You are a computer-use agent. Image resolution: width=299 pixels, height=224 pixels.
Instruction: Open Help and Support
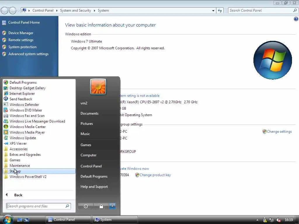[94, 187]
